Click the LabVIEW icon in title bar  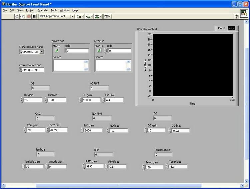tap(3, 4)
